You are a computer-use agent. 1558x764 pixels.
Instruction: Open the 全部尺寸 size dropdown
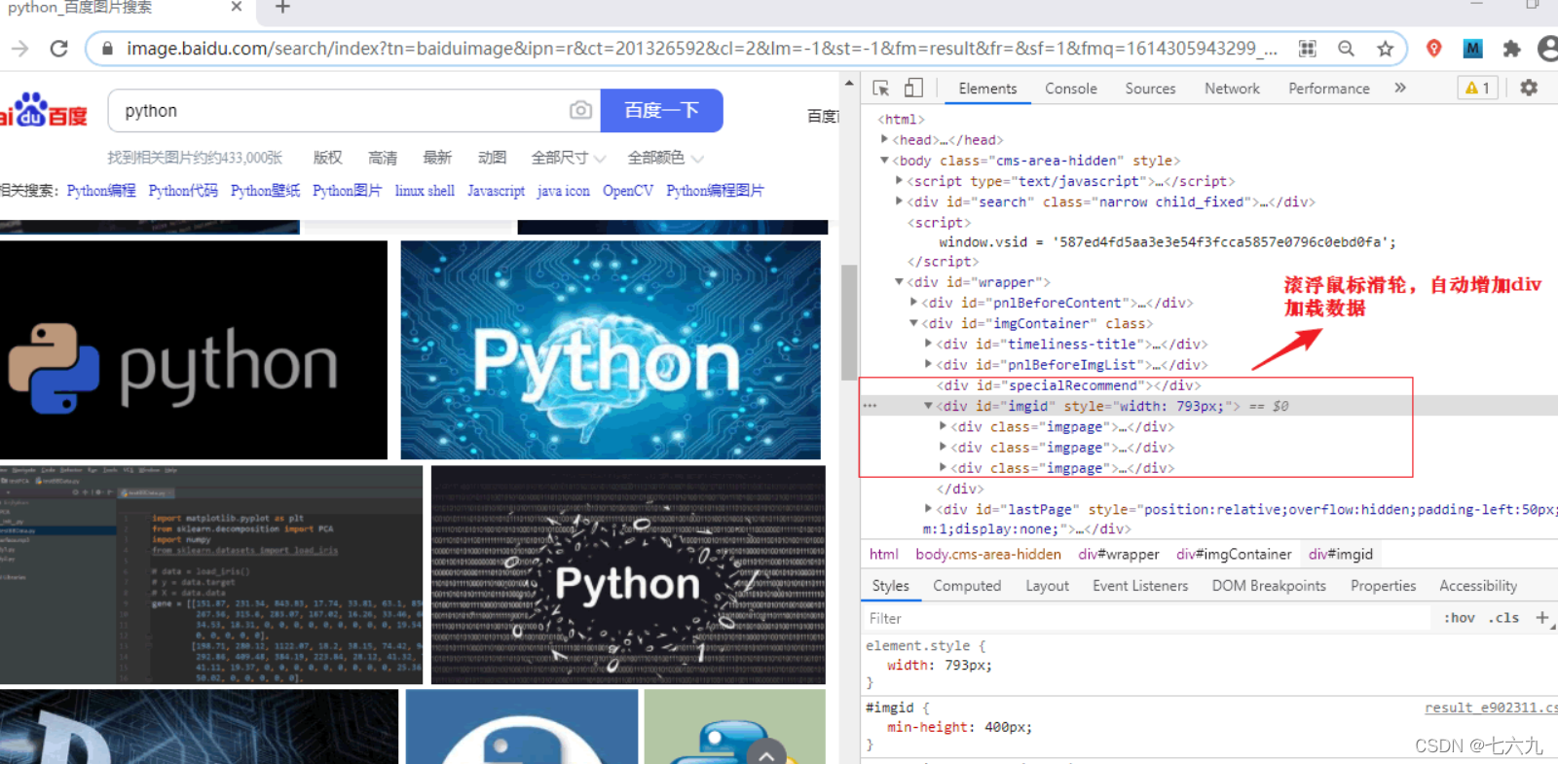pyautogui.click(x=568, y=158)
